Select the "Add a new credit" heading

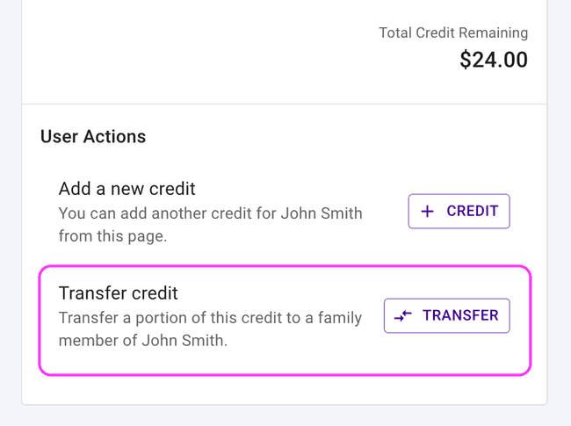pos(126,189)
